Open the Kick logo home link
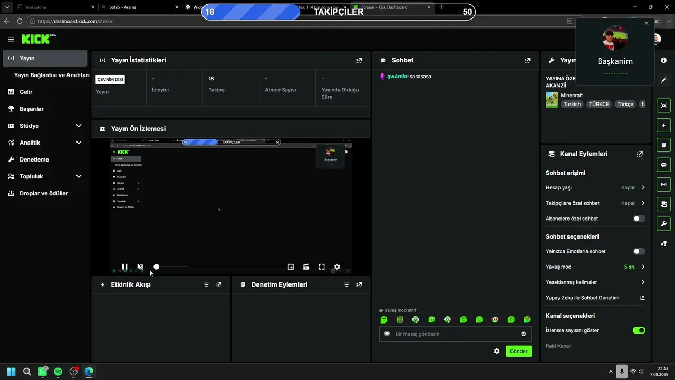The width and height of the screenshot is (675, 380). pos(38,39)
